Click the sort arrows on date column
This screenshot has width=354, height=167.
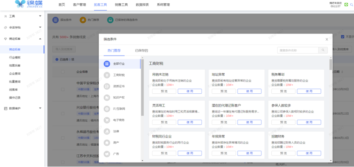[x=342, y=72]
